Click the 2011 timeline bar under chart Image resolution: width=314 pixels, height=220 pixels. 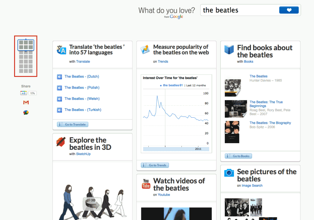[x=176, y=149]
